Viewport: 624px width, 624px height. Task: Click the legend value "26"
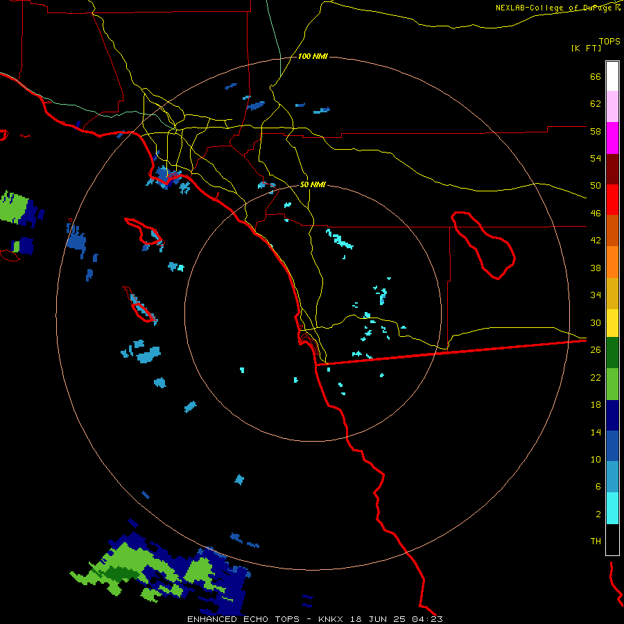coord(596,350)
